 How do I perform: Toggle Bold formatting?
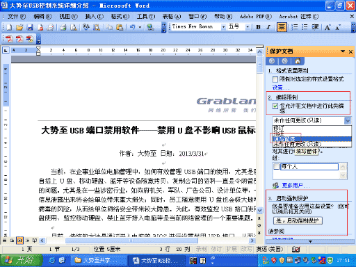tap(258, 27)
